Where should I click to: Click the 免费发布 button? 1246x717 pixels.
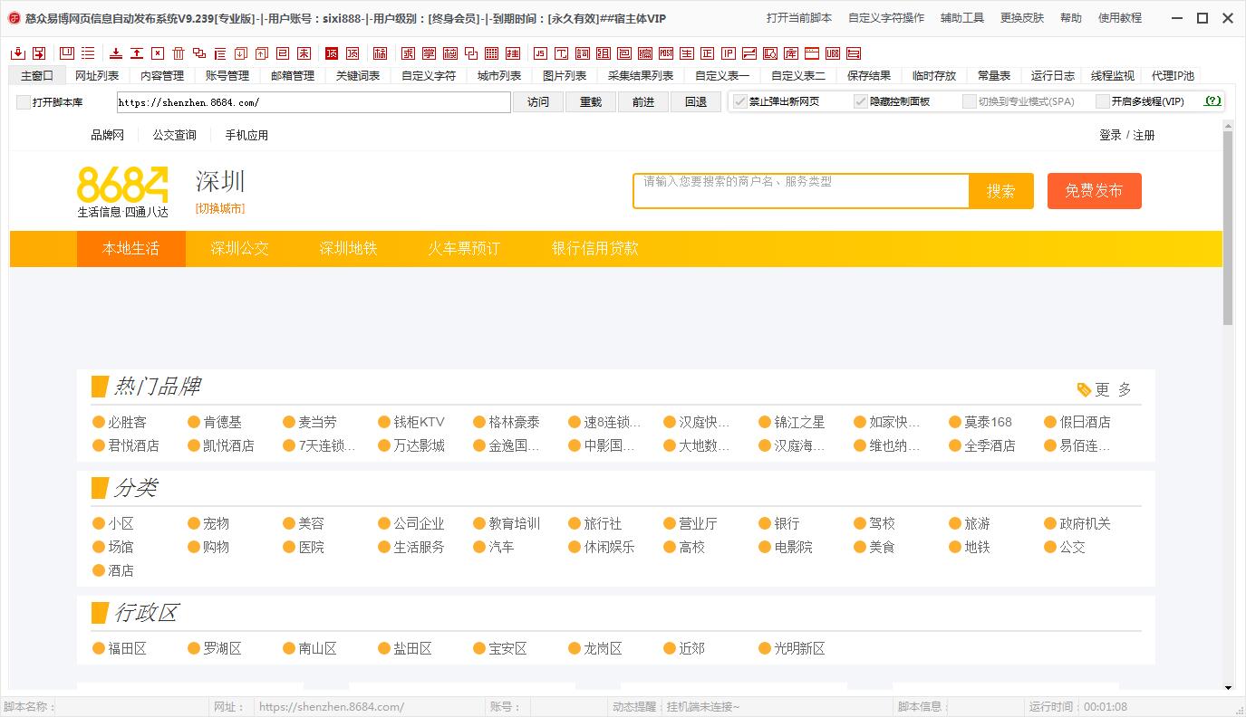pyautogui.click(x=1094, y=191)
